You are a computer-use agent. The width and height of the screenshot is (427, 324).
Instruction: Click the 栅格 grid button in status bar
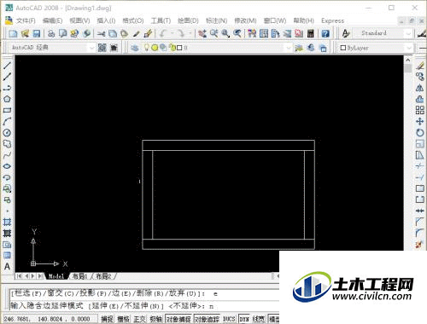(x=123, y=319)
